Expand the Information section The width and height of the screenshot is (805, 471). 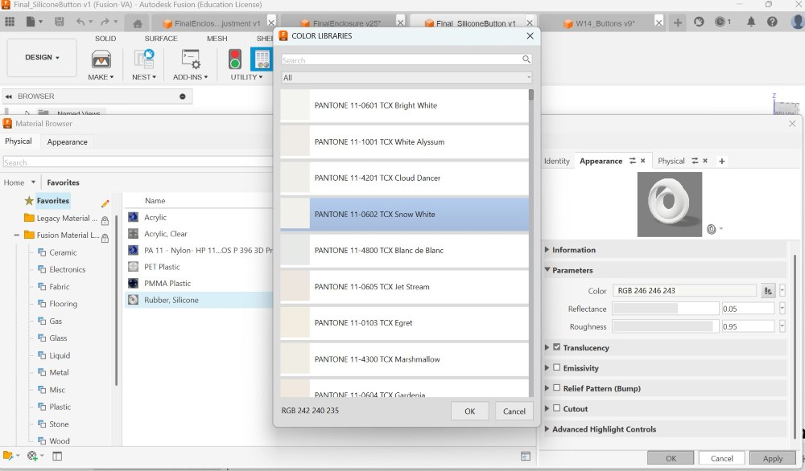[547, 250]
